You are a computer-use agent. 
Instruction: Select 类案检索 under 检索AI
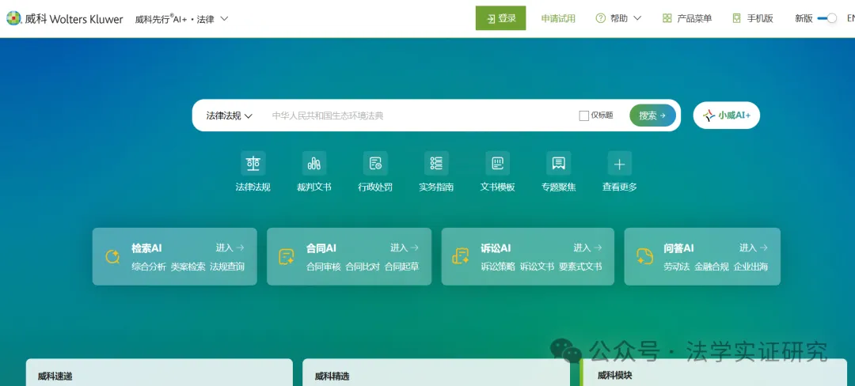point(188,267)
